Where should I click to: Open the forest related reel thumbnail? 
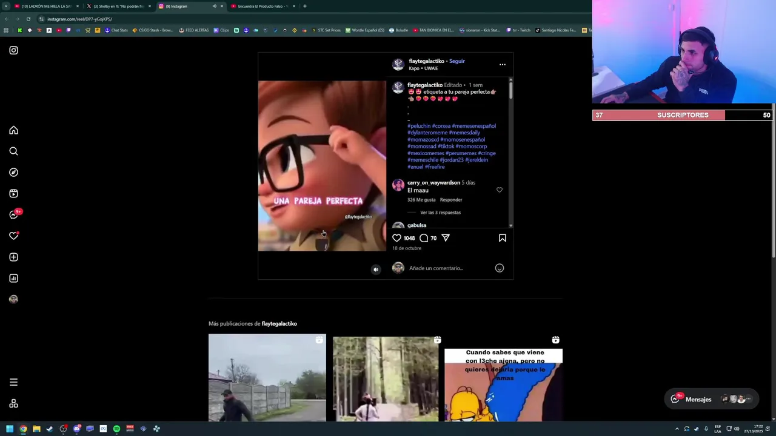[x=386, y=379]
